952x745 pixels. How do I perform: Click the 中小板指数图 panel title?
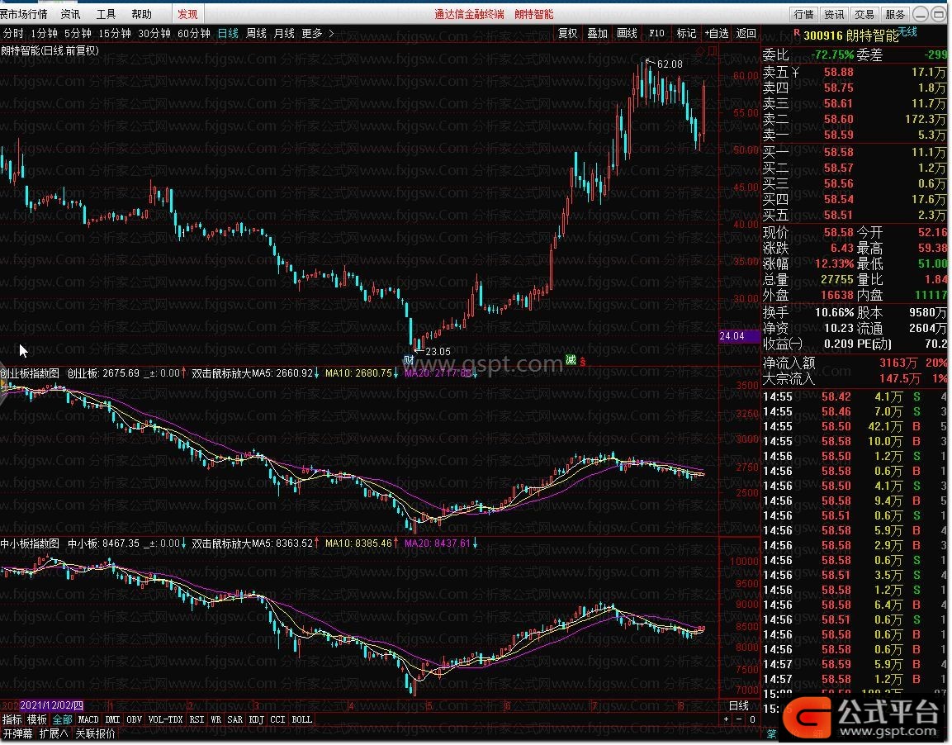(x=30, y=543)
